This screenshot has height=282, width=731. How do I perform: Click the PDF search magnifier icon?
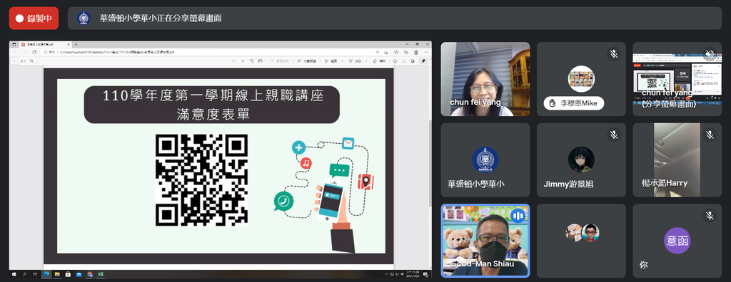click(31, 61)
